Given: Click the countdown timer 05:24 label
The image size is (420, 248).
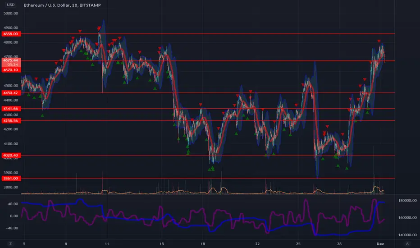Looking at the screenshot, I should click(13, 64).
